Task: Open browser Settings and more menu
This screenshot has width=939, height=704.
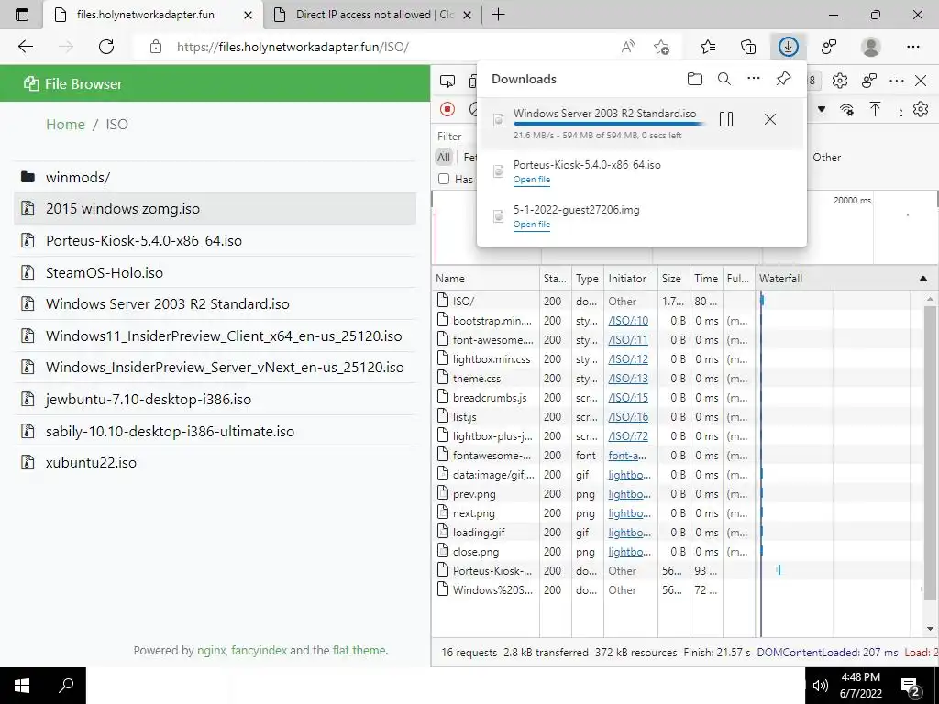Action: pos(912,47)
